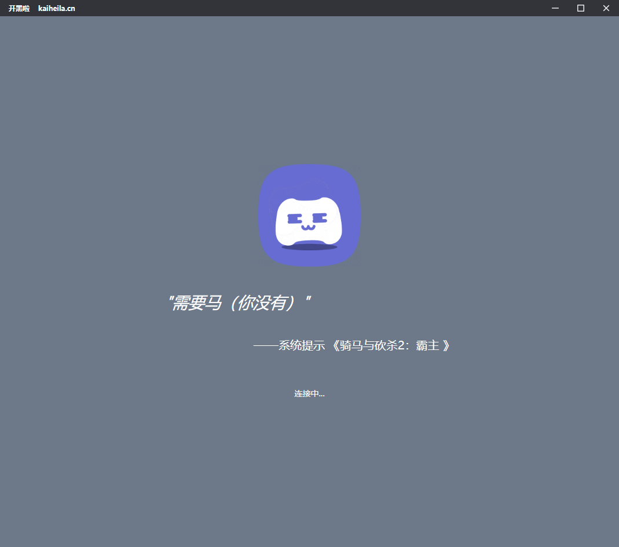Maximize the Kaiheila window
619x547 pixels.
click(581, 8)
